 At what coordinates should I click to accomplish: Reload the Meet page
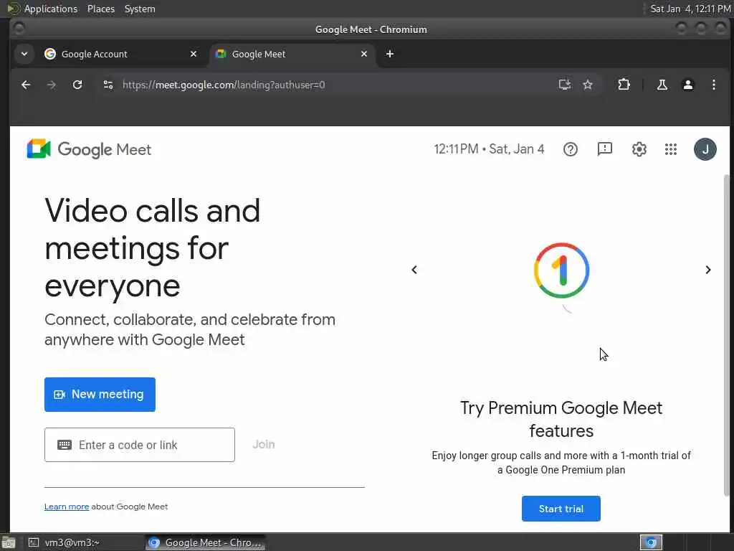pyautogui.click(x=77, y=85)
